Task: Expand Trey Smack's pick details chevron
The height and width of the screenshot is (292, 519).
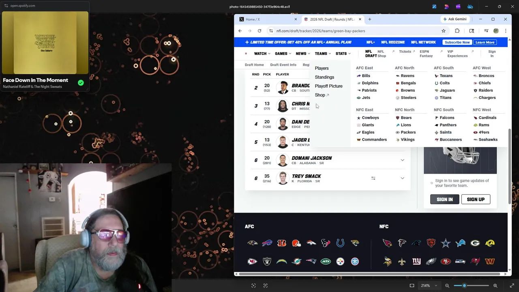Action: pos(402,178)
